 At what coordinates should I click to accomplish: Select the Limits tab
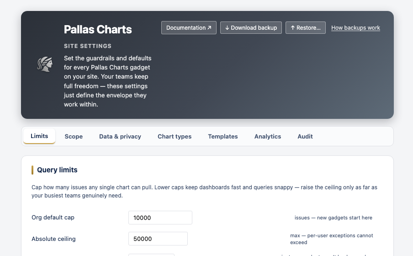[39, 136]
